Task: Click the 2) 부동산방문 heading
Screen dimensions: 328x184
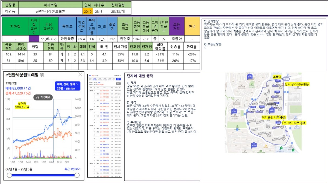Action: (x=213, y=44)
